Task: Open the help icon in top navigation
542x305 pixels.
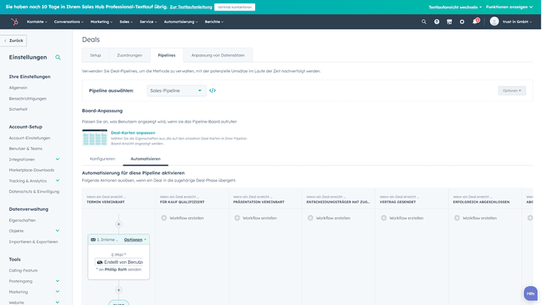Action: (x=437, y=22)
